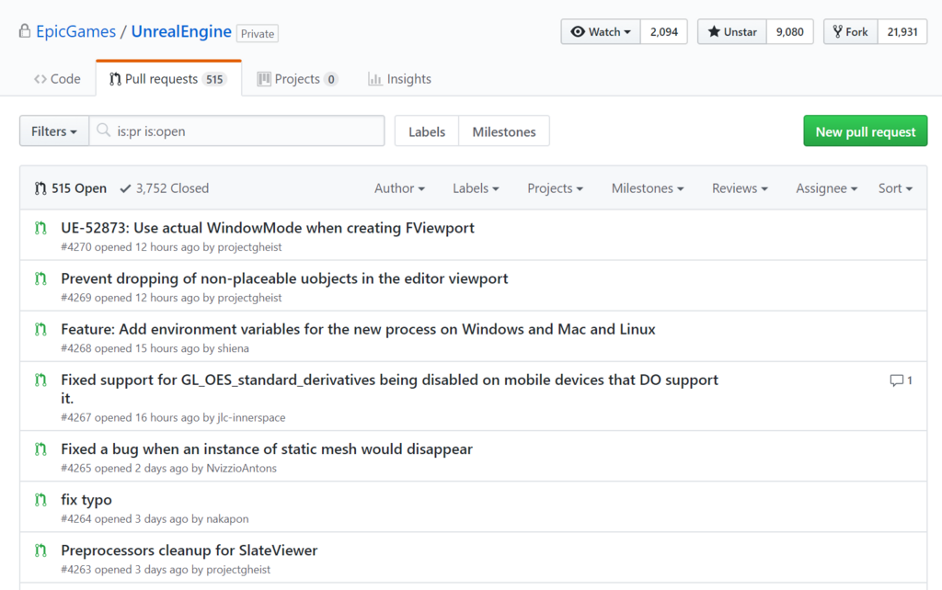Click the pull request icon beside UE-52873

[40, 228]
